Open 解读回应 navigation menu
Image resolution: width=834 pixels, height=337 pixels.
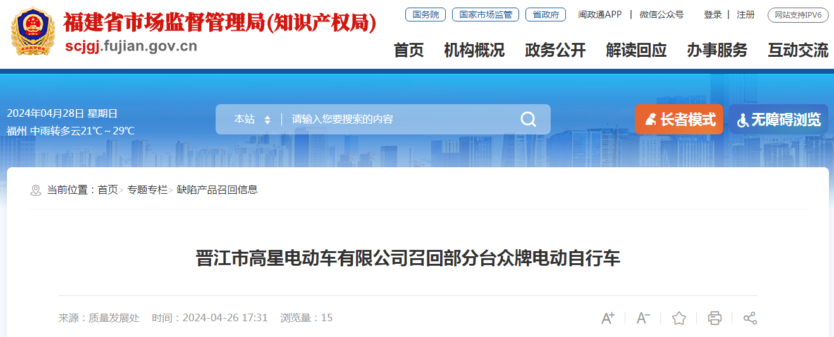click(x=636, y=50)
